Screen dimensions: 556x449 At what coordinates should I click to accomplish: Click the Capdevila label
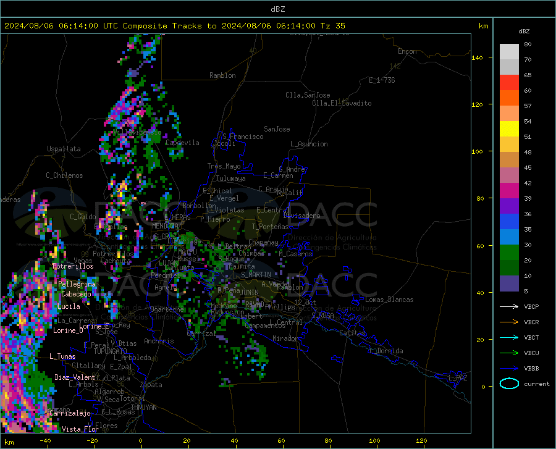(182, 143)
